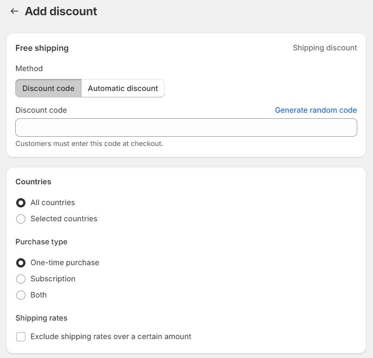The width and height of the screenshot is (373, 358).
Task: Select the Discount code method button
Action: point(48,88)
